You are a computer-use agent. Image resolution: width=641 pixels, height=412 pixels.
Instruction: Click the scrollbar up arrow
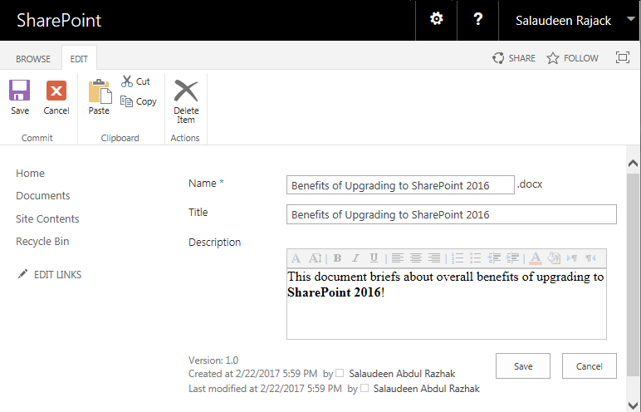point(633,164)
